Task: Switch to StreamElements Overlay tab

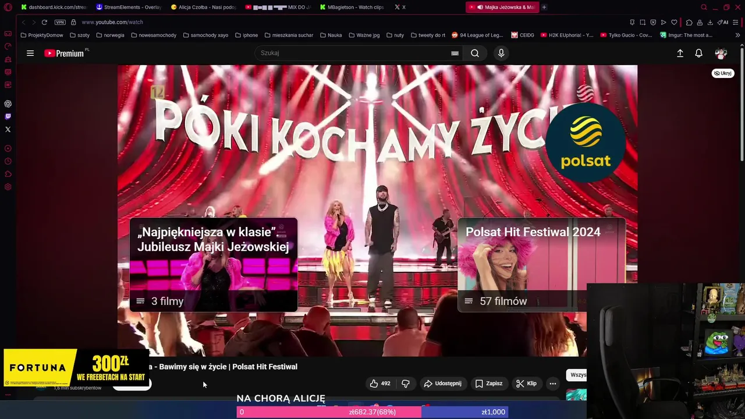Action: coord(129,7)
